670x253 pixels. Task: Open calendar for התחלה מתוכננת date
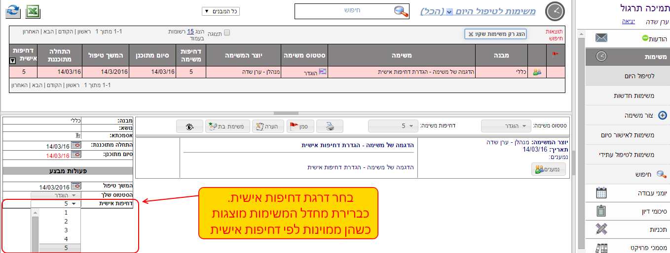pos(75,146)
